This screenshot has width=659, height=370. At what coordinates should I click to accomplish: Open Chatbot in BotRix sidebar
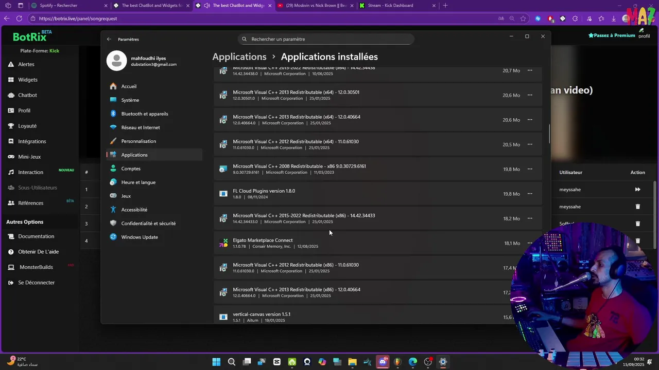tap(27, 95)
